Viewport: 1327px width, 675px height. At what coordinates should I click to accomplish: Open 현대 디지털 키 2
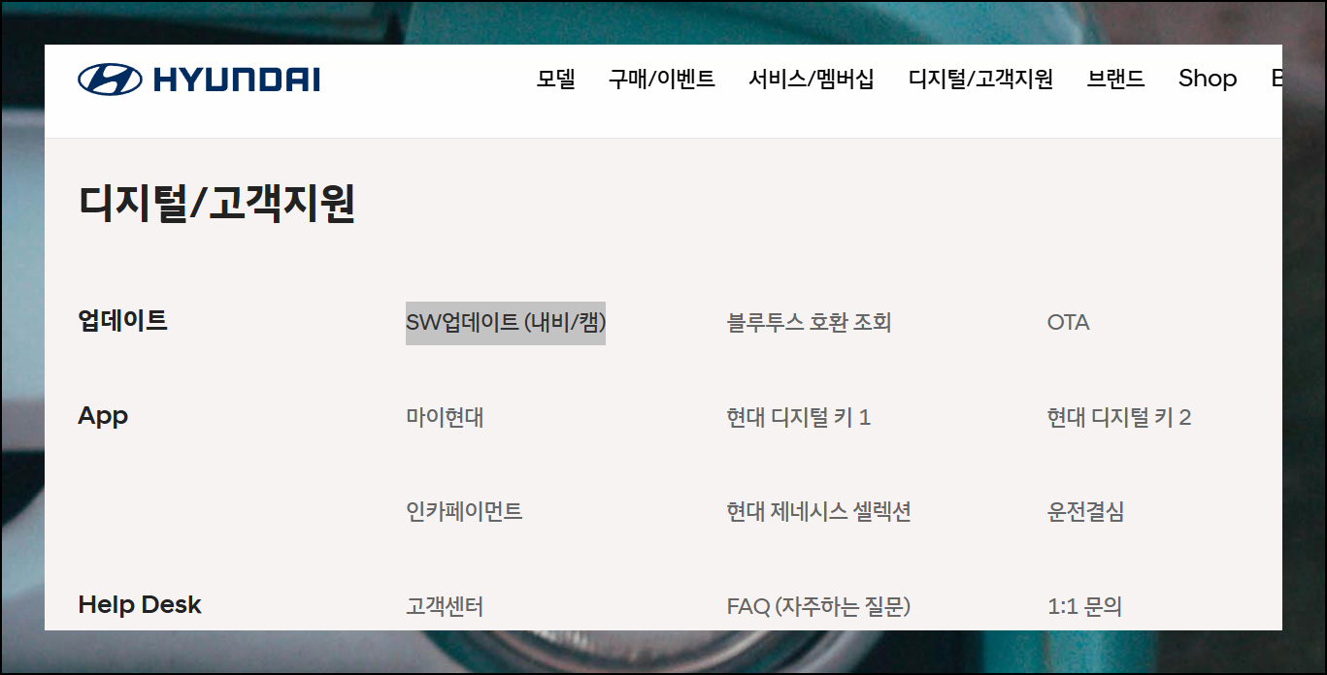pos(1119,417)
